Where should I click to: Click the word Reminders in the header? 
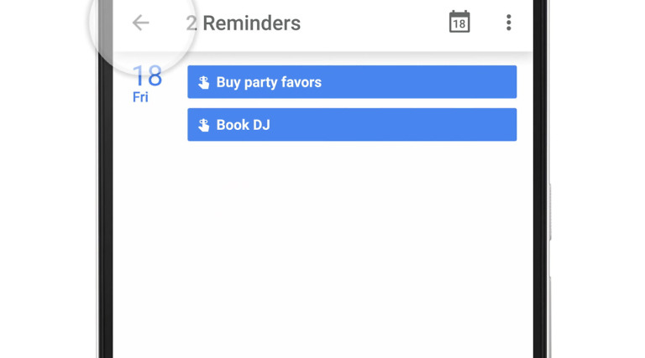tap(252, 23)
